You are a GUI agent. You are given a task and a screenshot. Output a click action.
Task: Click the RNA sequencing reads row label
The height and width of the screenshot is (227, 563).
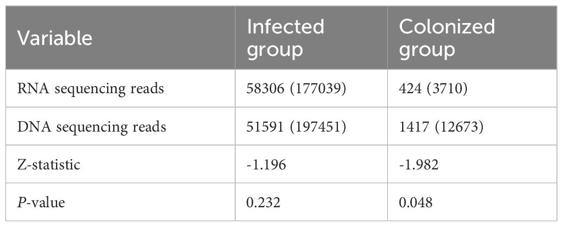91,88
